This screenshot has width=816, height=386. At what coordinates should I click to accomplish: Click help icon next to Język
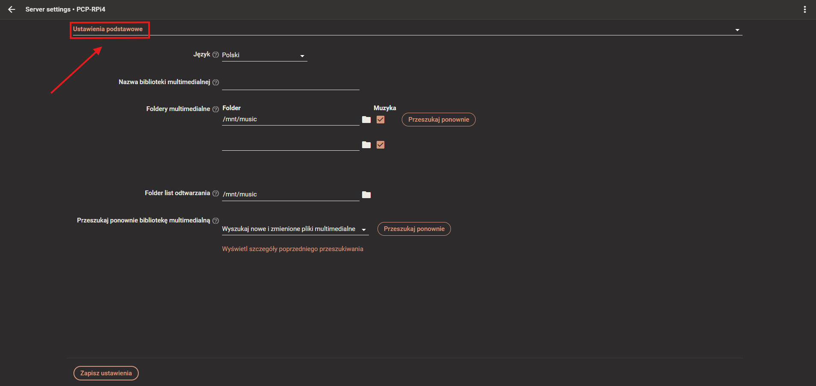coord(216,55)
